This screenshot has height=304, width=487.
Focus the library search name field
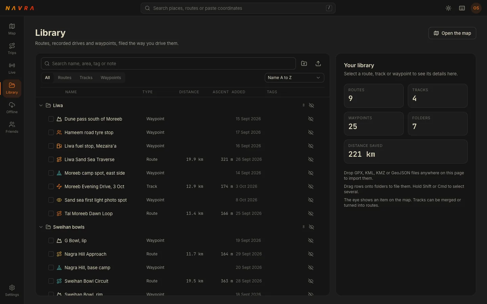168,64
